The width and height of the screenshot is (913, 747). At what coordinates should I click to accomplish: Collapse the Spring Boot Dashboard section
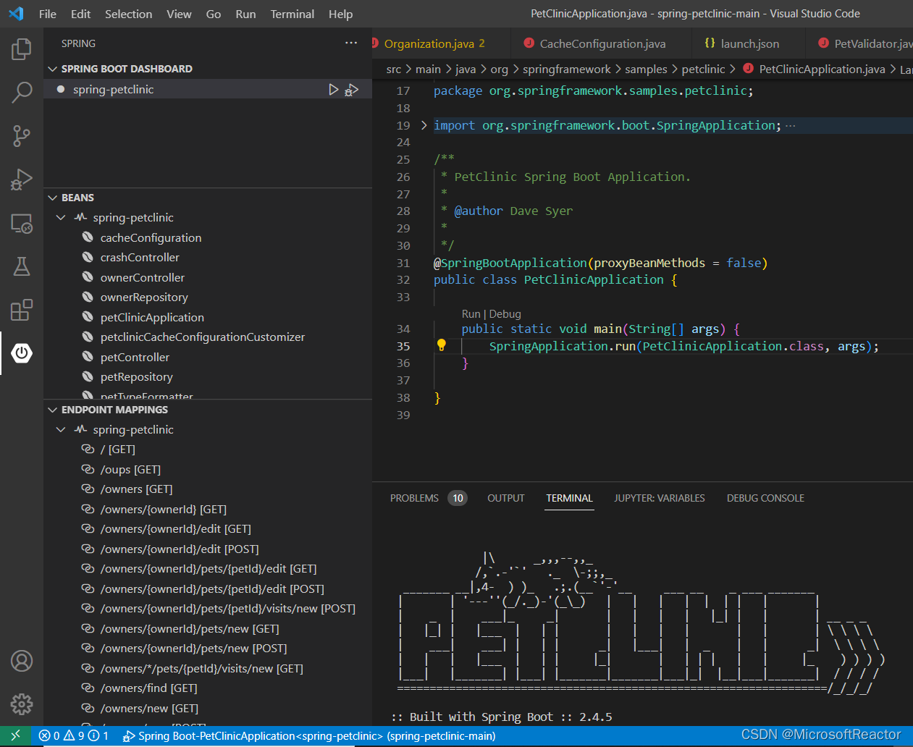pyautogui.click(x=52, y=69)
